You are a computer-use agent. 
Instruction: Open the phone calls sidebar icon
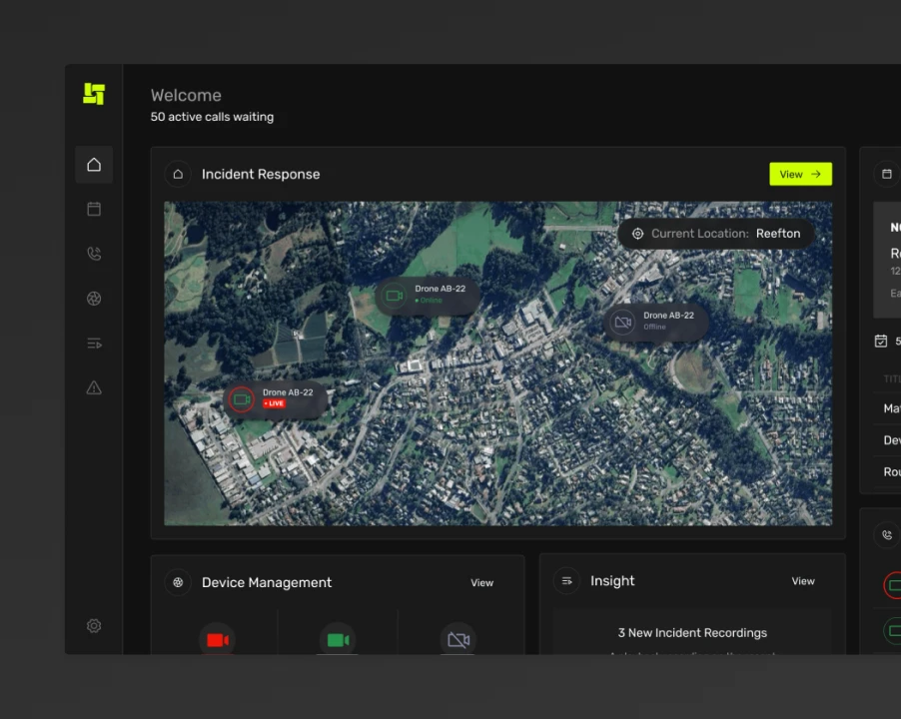[94, 254]
